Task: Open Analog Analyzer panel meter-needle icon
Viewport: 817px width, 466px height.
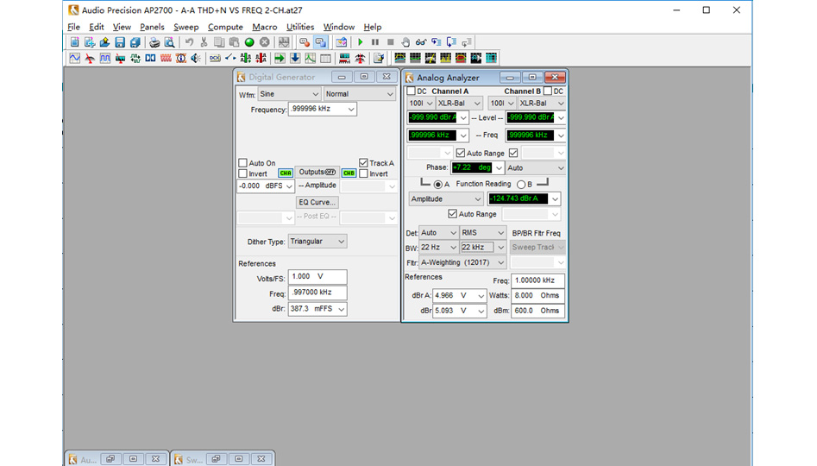Action: (x=90, y=58)
